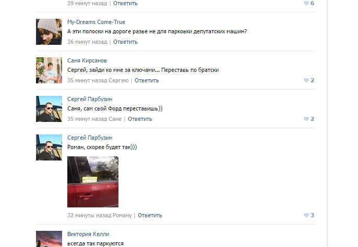Open Саня Кирсанов's avatar photo
This screenshot has height=247, width=358.
pyautogui.click(x=49, y=70)
